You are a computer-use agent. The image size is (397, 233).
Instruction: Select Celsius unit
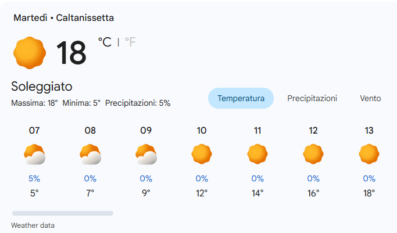(105, 42)
